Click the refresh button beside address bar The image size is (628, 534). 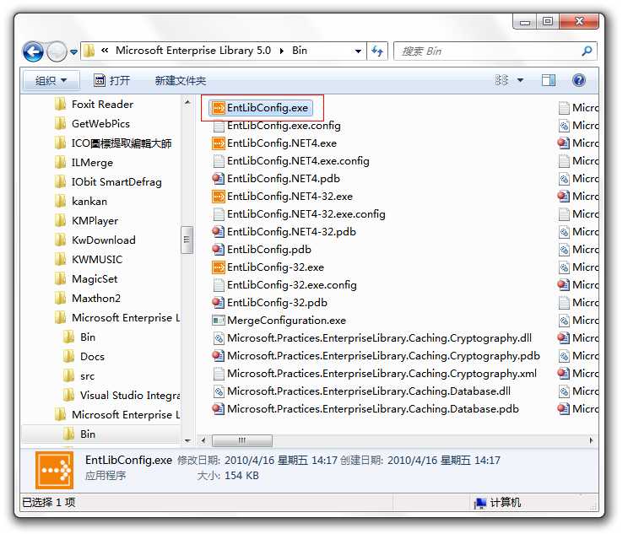[377, 51]
